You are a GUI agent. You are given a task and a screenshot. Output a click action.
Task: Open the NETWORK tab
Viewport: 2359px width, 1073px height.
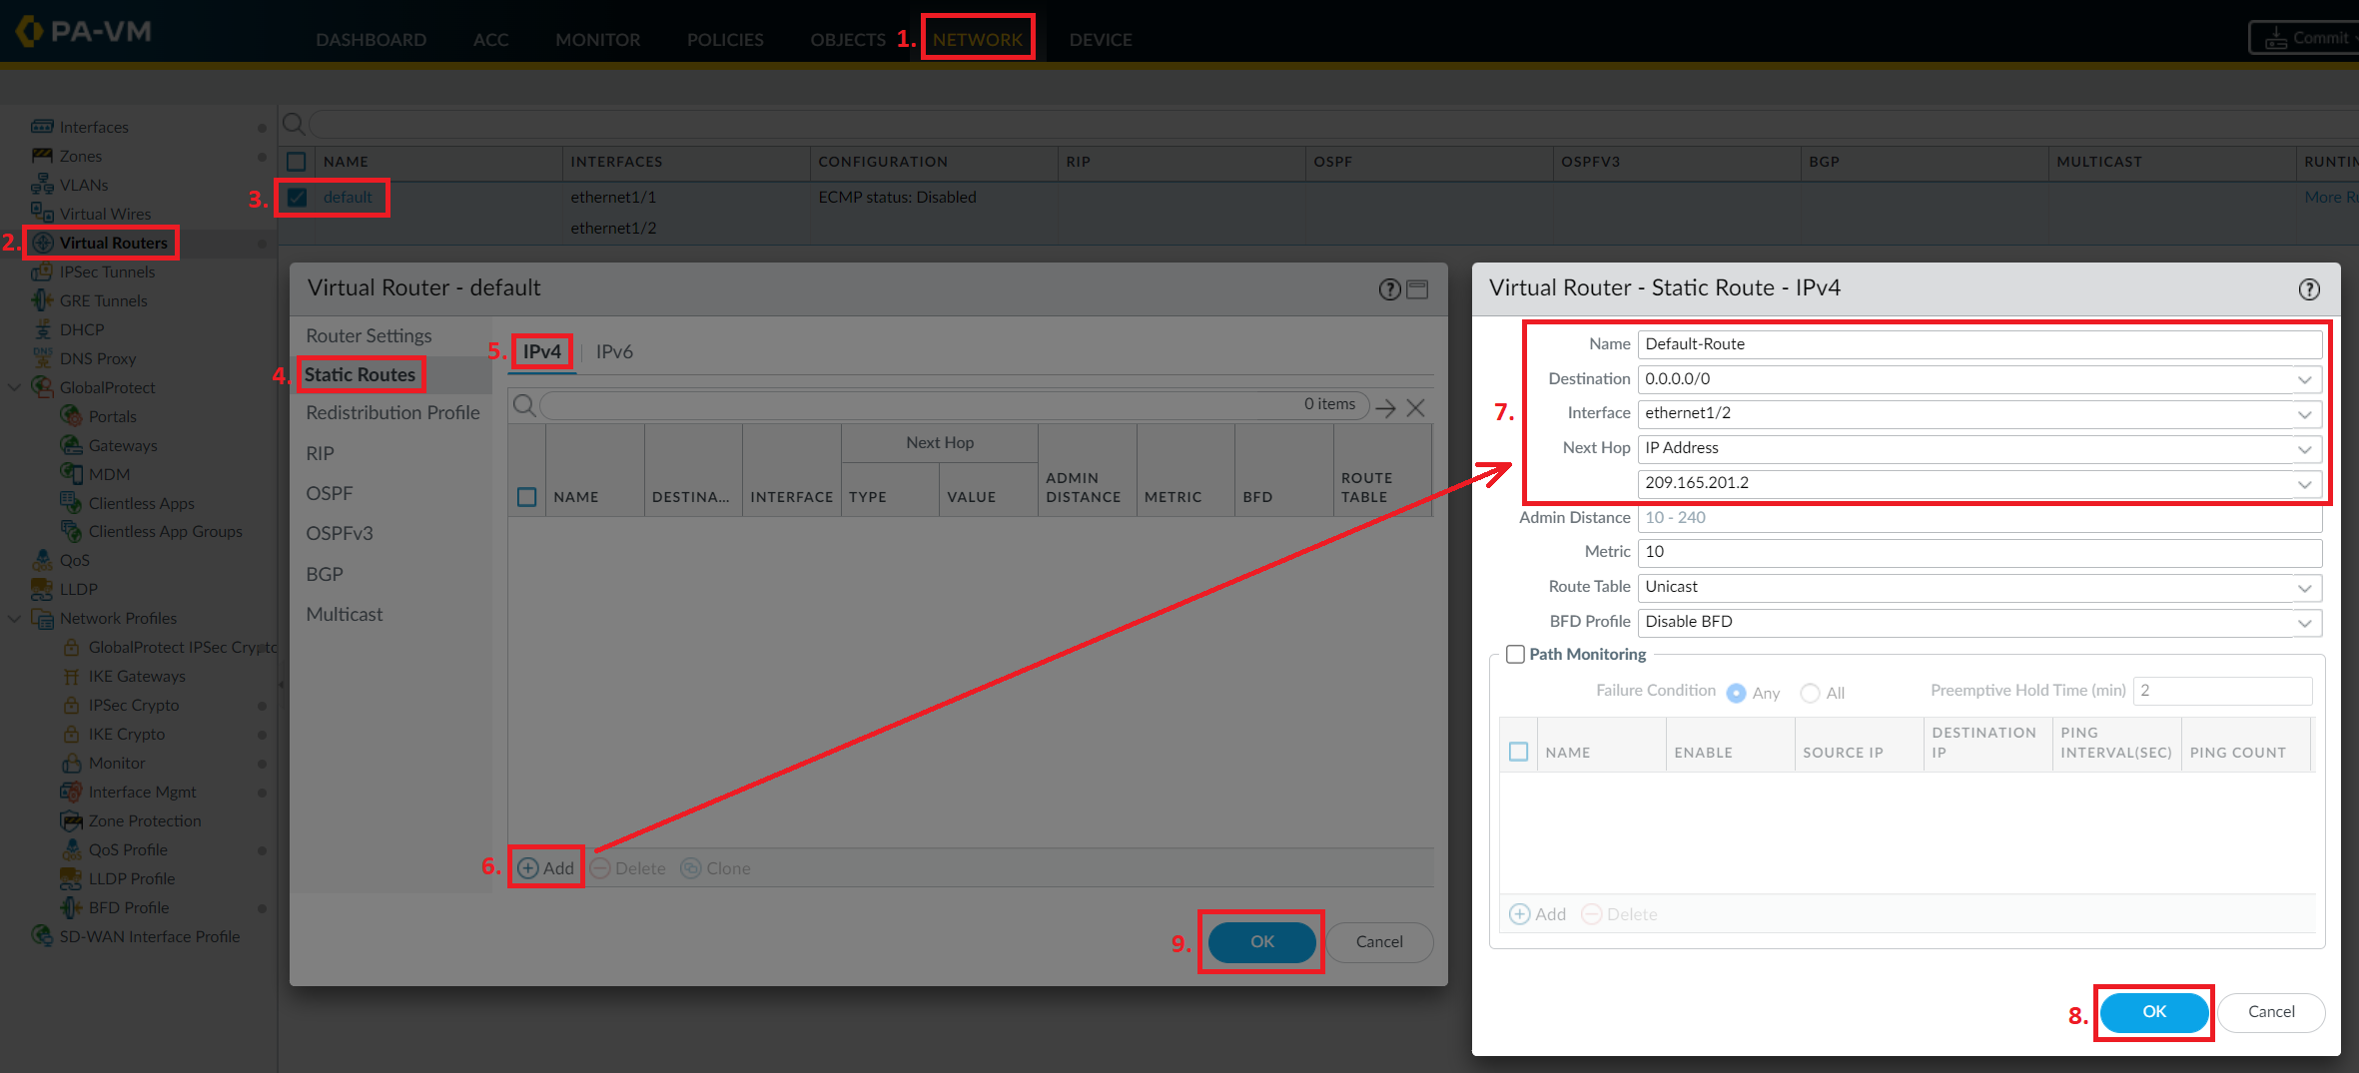(x=977, y=39)
